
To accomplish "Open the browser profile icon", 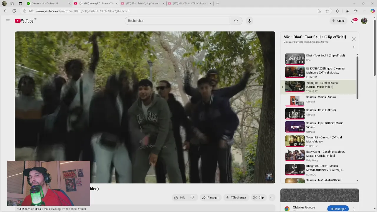I will [x=4, y=4].
